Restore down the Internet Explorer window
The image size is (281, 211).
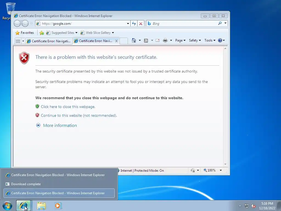click(214, 16)
